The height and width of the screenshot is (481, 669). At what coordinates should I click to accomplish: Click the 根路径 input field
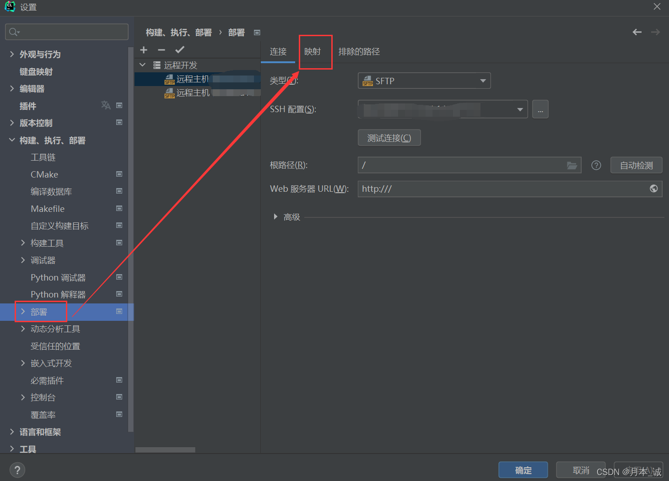pyautogui.click(x=469, y=165)
